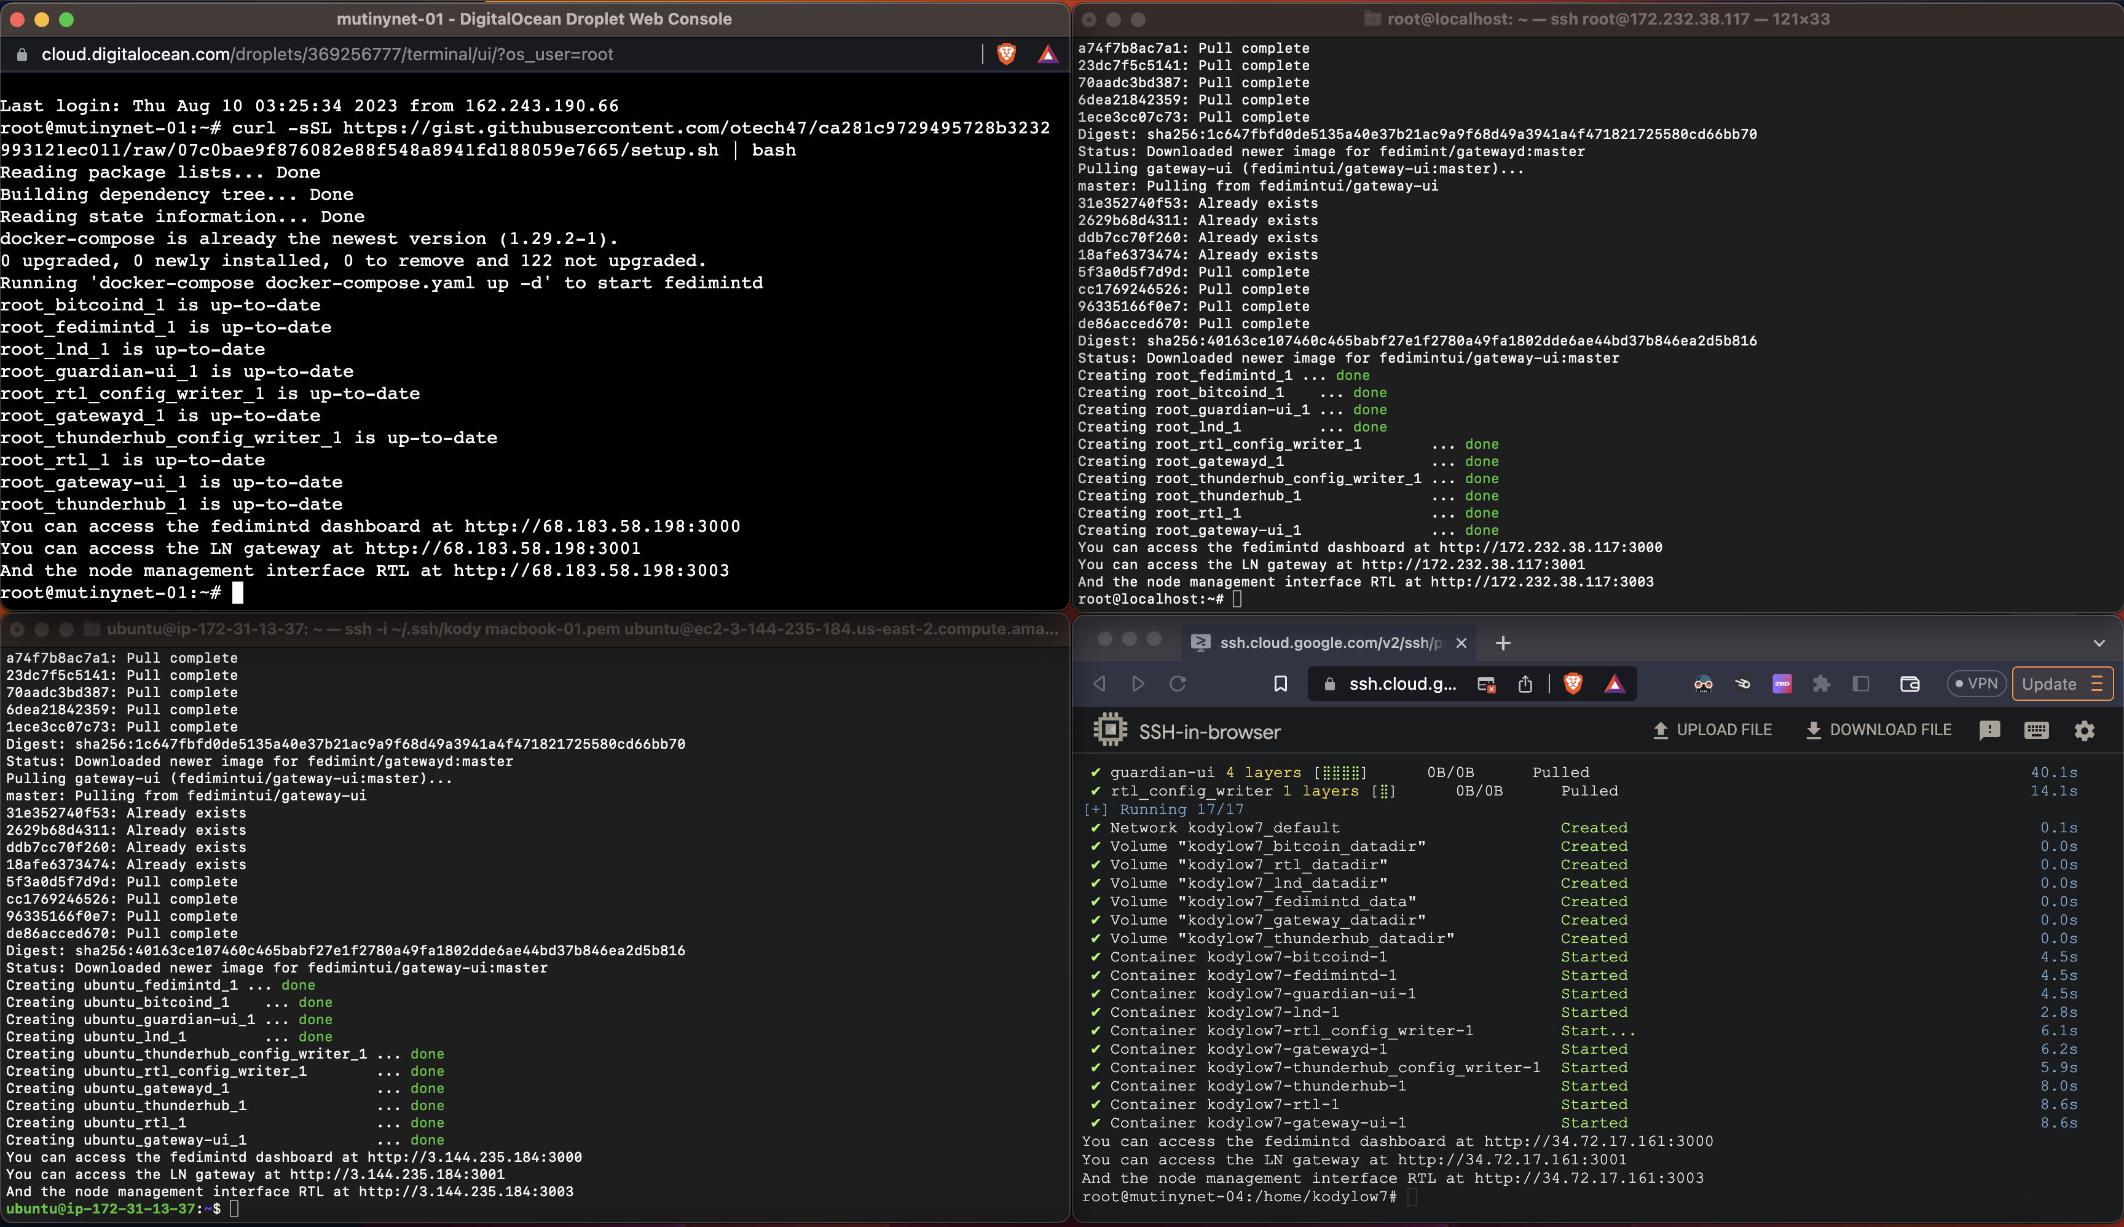Click the 'Container kodylow7-bitcoind-1' row
Screen dimensions: 2124x1227
(x=1584, y=957)
